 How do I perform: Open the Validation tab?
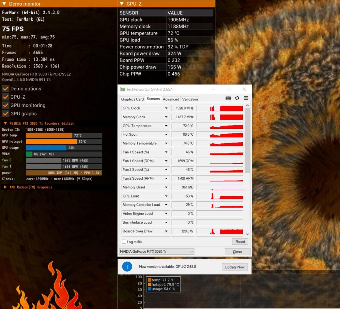point(190,99)
